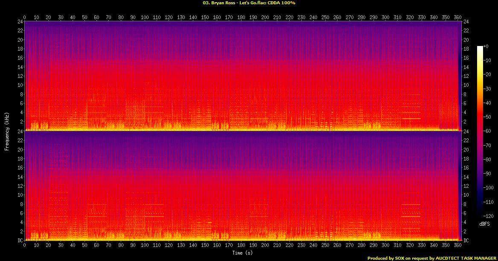498x261 pixels.
Task: Click the title "03. Bryan Ross - Let's Go.flac: CDDA 100%"
Action: 249,3
